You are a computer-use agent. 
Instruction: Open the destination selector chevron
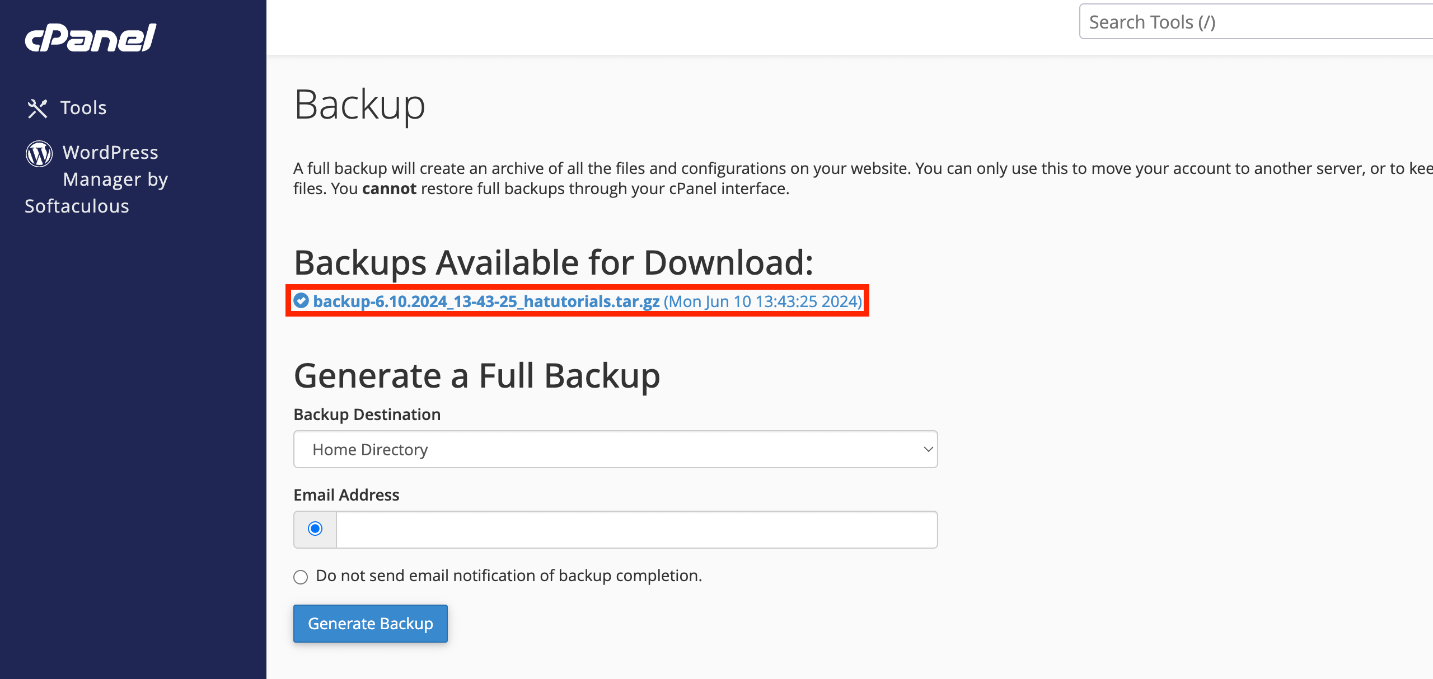pos(926,449)
